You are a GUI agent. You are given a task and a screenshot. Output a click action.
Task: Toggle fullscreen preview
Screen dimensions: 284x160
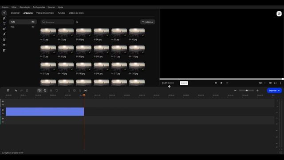[275, 83]
